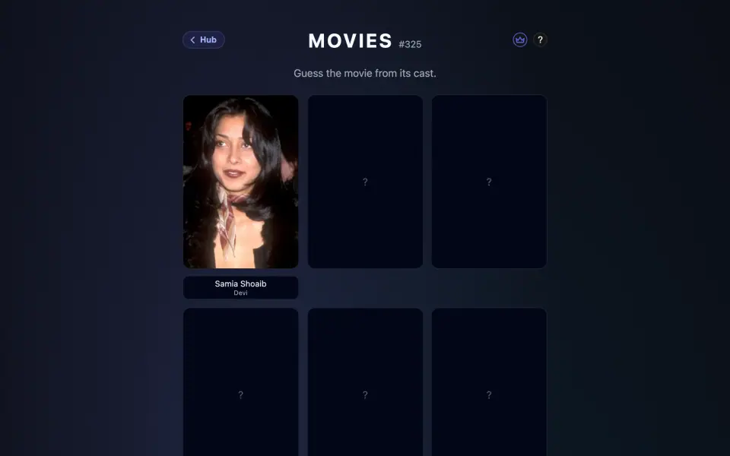This screenshot has width=730, height=456.
Task: Click the Devi character name text
Action: tap(241, 293)
